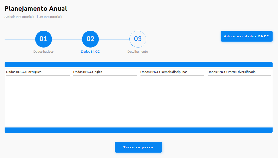
Task: Proceed with the Terceiro passo button
Action: [x=138, y=147]
